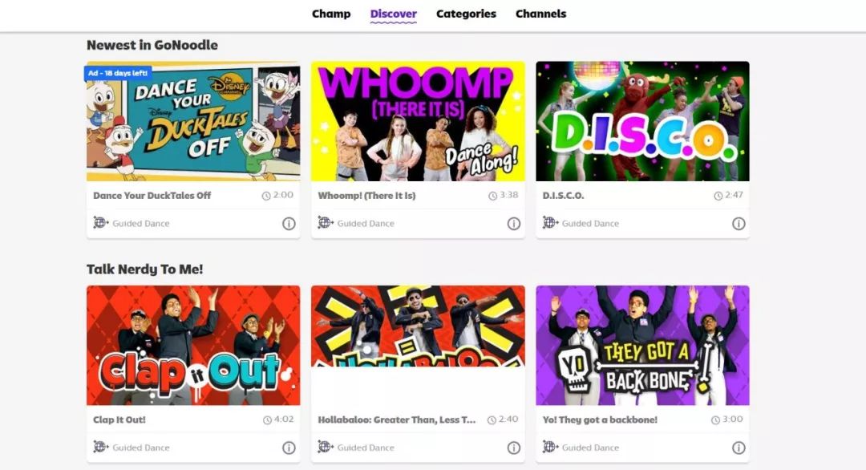Open the D.I.S.C.O. video thumbnail
Viewport: 866px width, 470px height.
(642, 121)
